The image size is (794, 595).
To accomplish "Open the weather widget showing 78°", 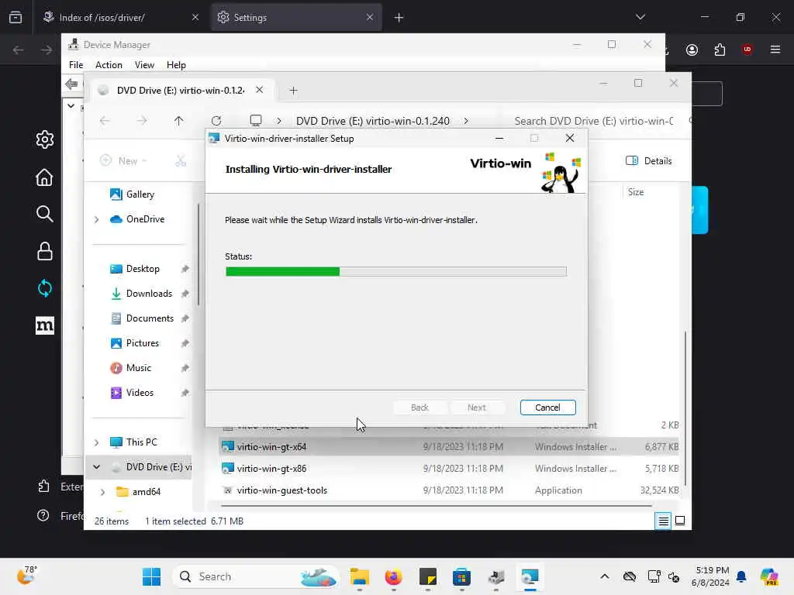I will (x=27, y=576).
